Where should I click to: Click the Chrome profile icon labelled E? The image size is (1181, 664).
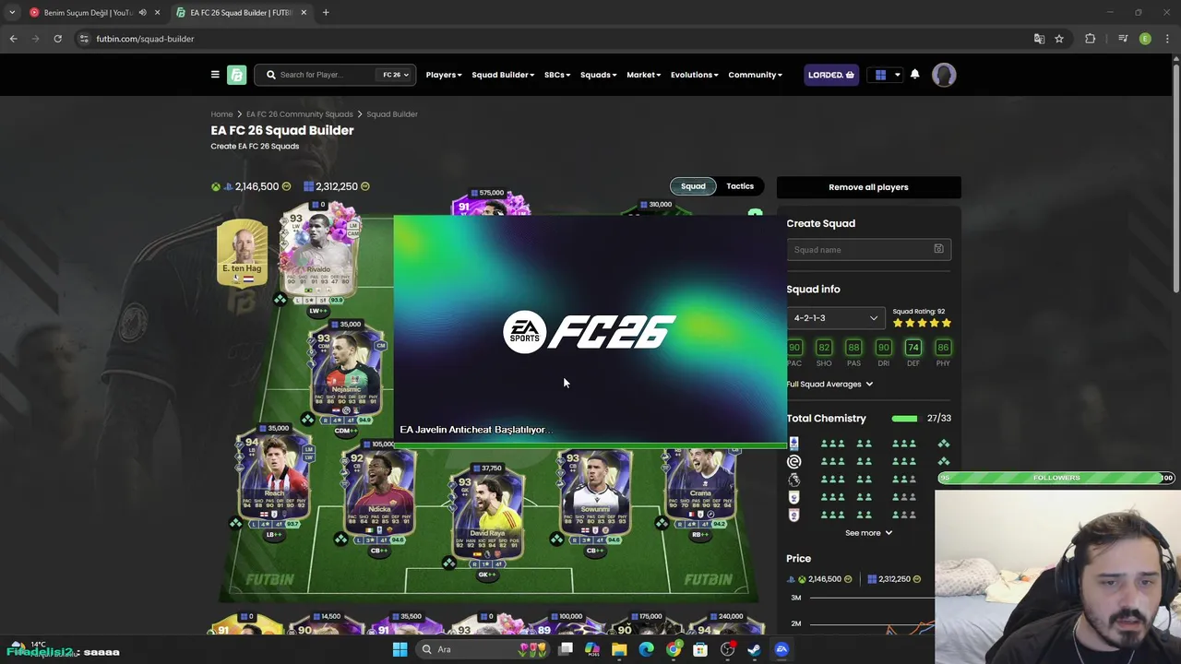pos(1145,39)
